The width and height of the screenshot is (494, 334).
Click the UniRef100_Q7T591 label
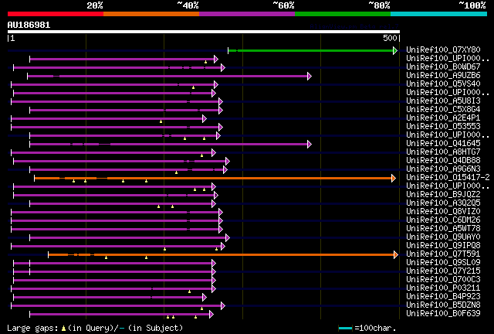[443, 254]
